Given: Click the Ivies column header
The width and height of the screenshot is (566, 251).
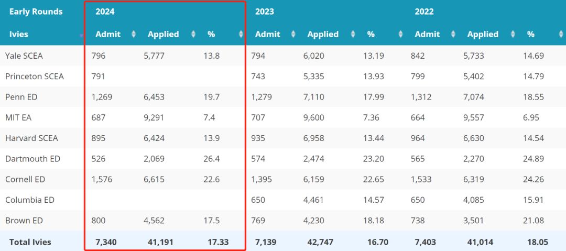Looking at the screenshot, I should point(19,34).
